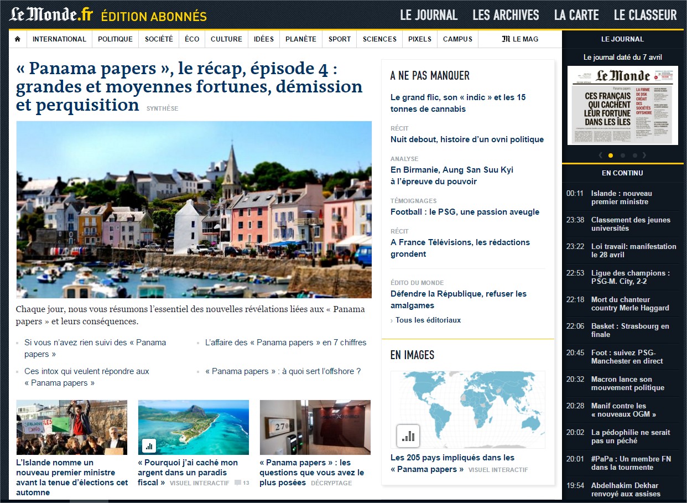The width and height of the screenshot is (687, 503).
Task: Select the third carousel dot under the journal
Action: point(634,155)
